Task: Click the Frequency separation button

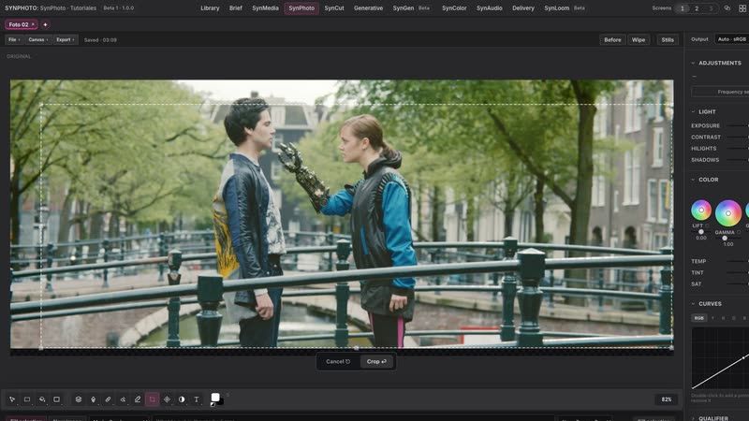Action: coord(721,92)
